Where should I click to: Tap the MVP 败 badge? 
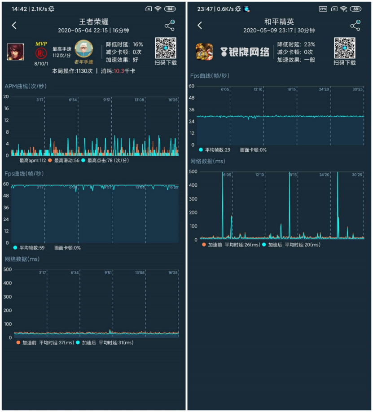click(41, 53)
